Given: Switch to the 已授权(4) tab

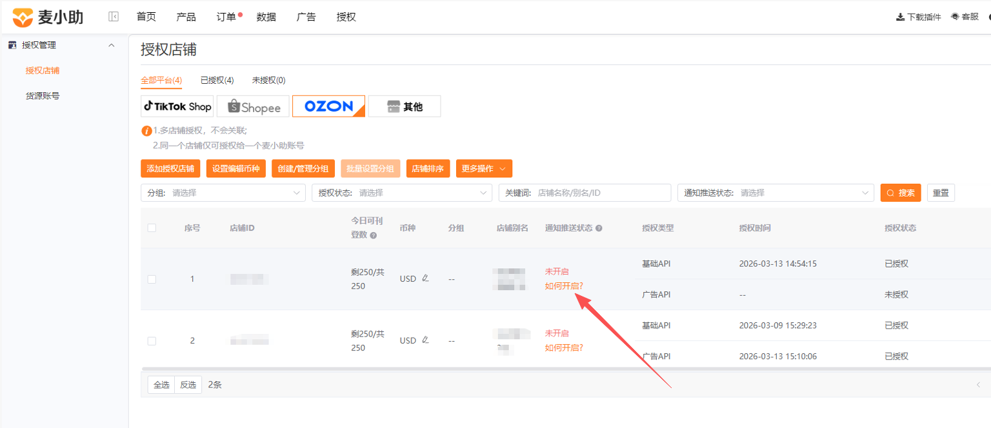Looking at the screenshot, I should point(217,80).
